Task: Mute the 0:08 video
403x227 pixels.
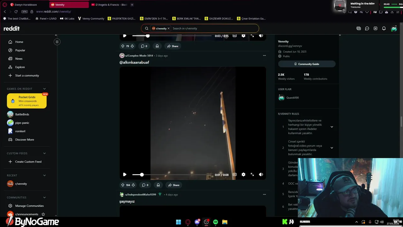Action: pyautogui.click(x=261, y=174)
